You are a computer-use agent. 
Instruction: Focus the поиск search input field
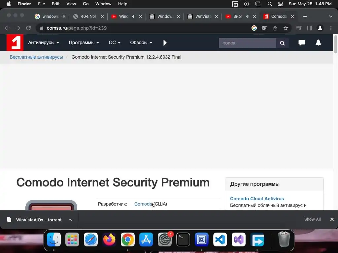[x=247, y=43]
